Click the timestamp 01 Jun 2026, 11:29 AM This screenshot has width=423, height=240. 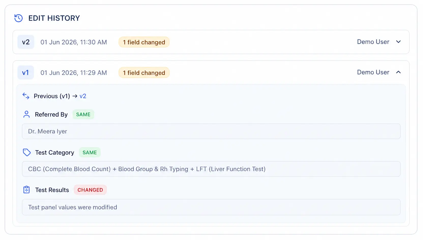pos(74,73)
